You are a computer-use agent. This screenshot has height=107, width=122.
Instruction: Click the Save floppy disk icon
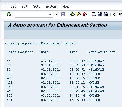63,14
